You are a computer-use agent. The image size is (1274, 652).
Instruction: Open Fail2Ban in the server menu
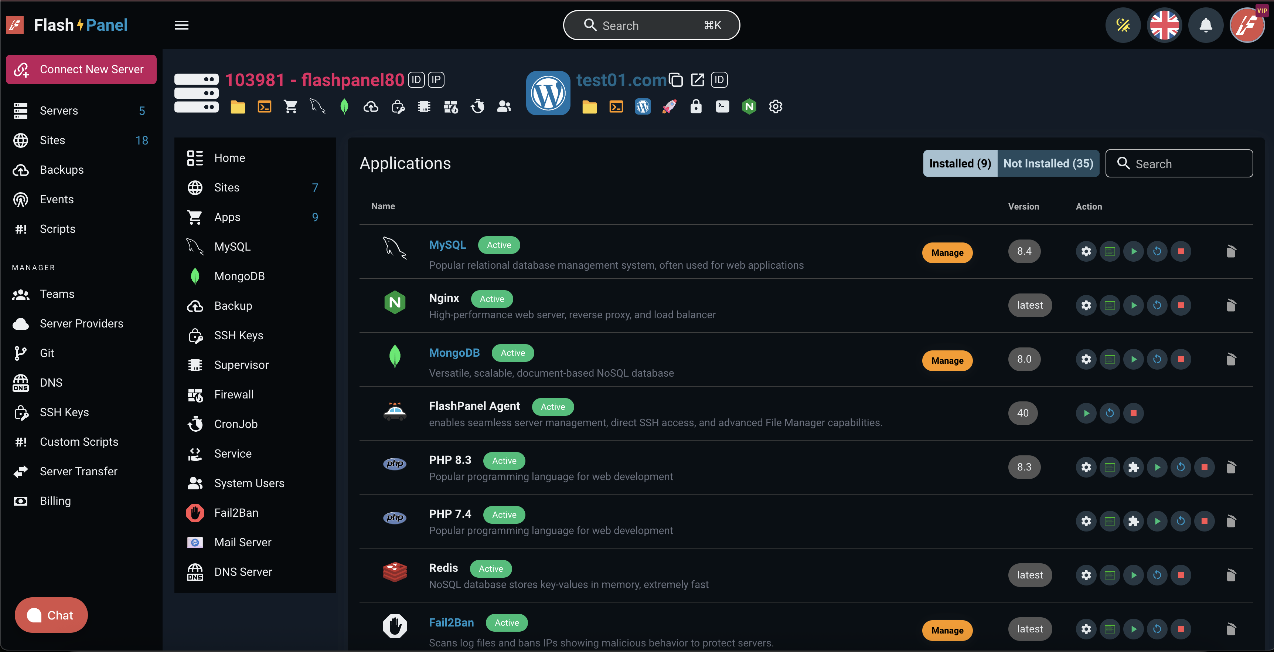tap(236, 513)
